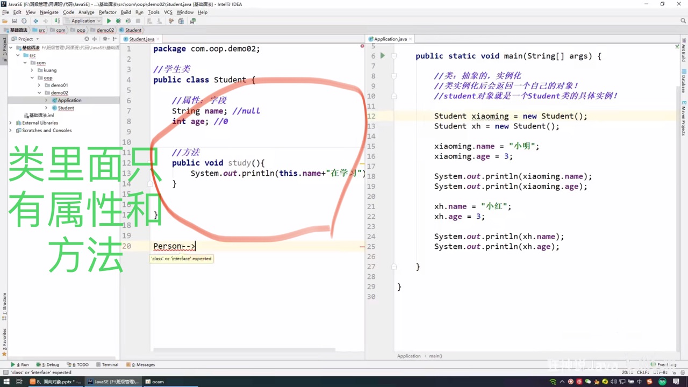Click the Project panel collapse all icon
The image size is (688, 387).
[95, 39]
